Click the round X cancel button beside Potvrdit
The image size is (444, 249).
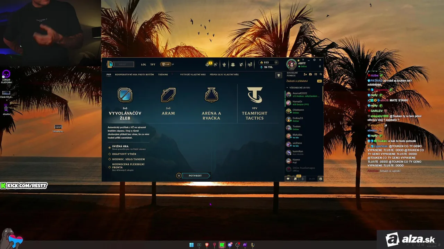(179, 176)
